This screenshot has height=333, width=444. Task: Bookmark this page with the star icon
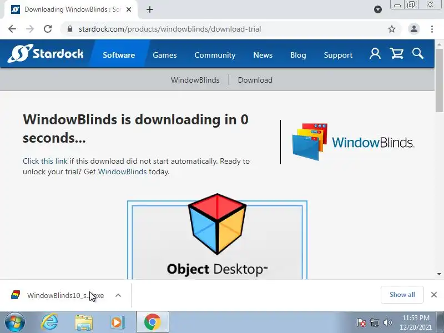coord(392,29)
